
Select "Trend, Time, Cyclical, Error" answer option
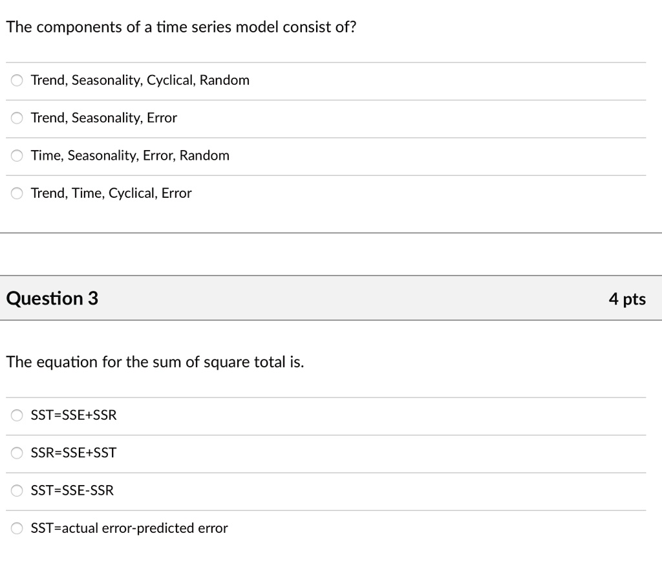[110, 193]
